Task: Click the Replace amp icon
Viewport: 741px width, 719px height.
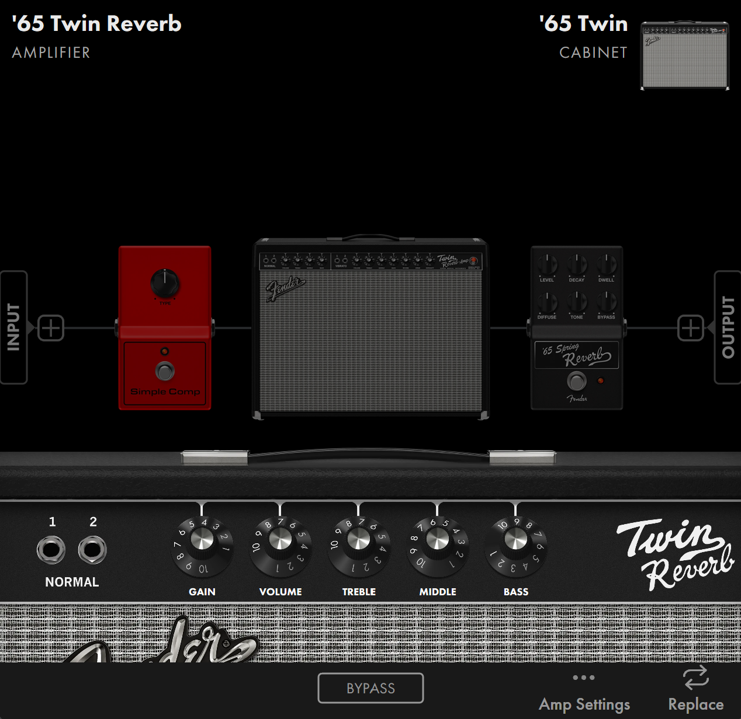Action: (x=696, y=678)
